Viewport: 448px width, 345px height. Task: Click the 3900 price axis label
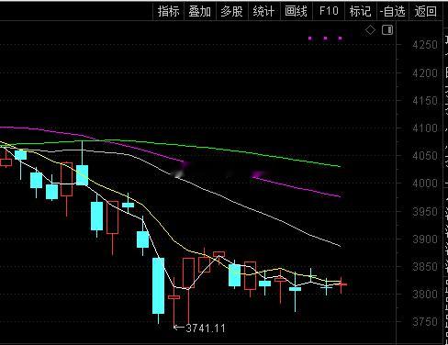pos(425,239)
